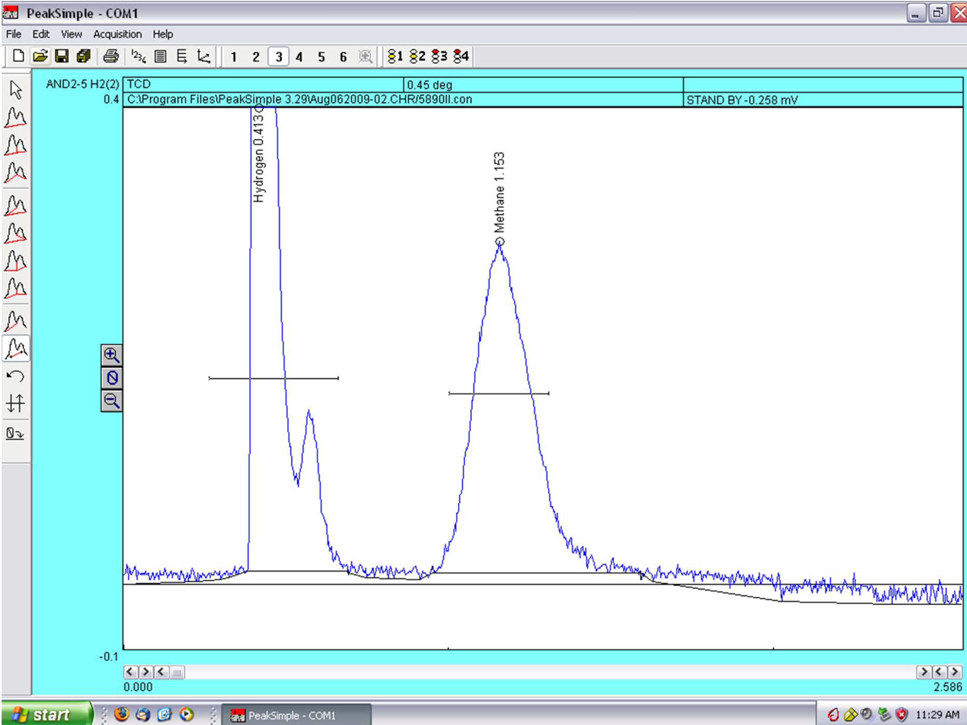Launch Firefox from the quick launch bar
Screen dimensions: 967x725
click(x=121, y=714)
